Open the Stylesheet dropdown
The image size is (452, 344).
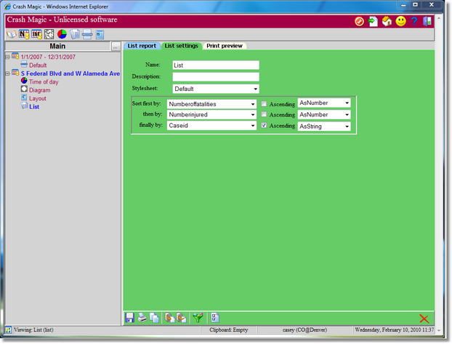pyautogui.click(x=215, y=89)
